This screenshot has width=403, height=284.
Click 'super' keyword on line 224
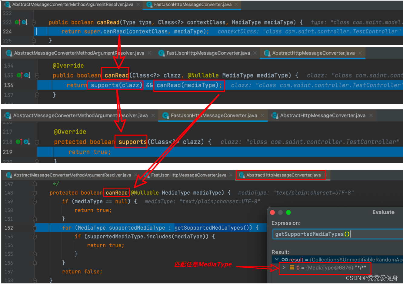92,31
